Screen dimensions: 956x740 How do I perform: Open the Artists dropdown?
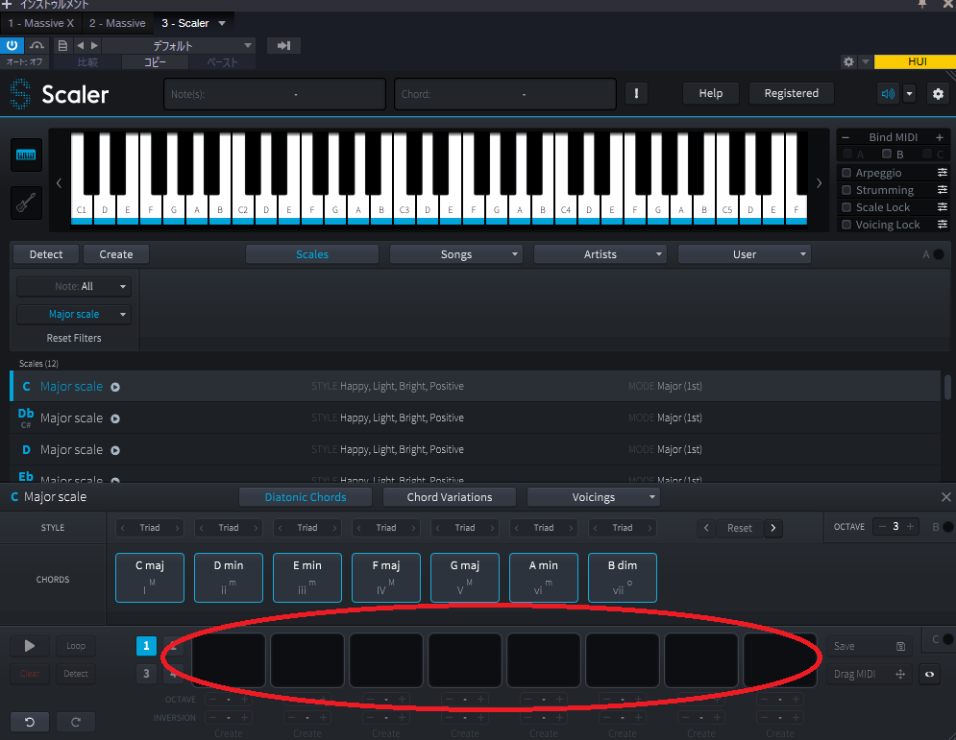pyautogui.click(x=600, y=254)
